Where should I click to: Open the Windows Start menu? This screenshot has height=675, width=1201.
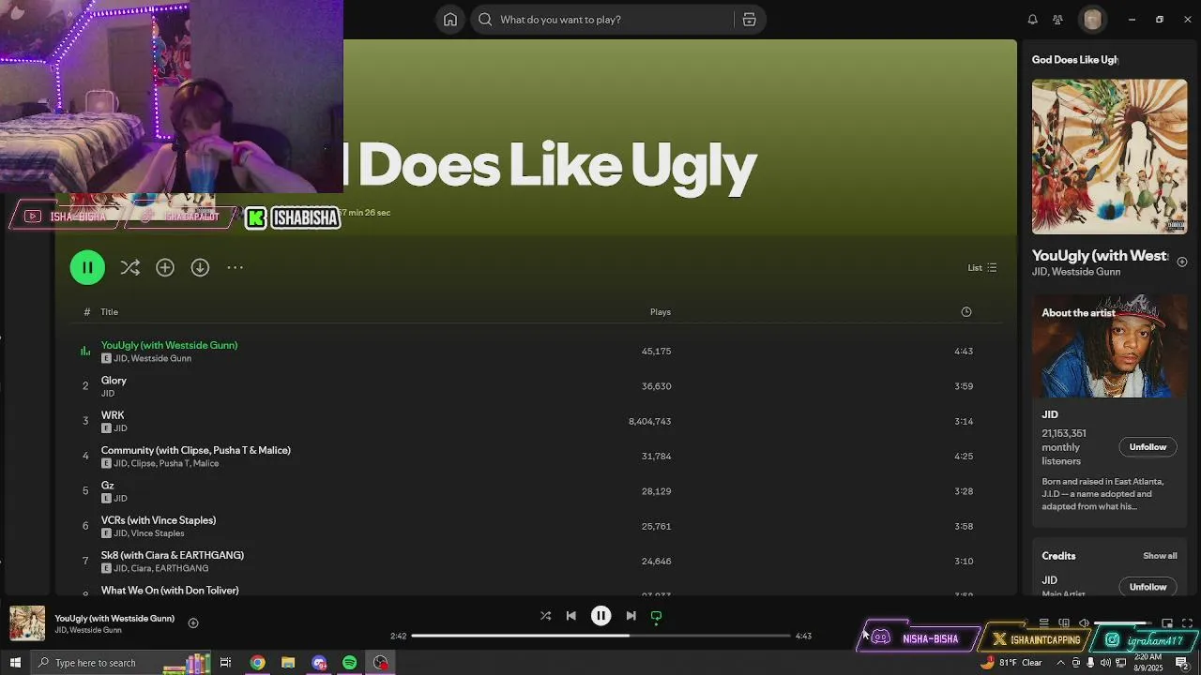15,663
